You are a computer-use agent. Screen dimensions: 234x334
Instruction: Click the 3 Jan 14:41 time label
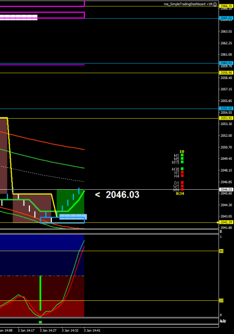[x=92, y=331]
